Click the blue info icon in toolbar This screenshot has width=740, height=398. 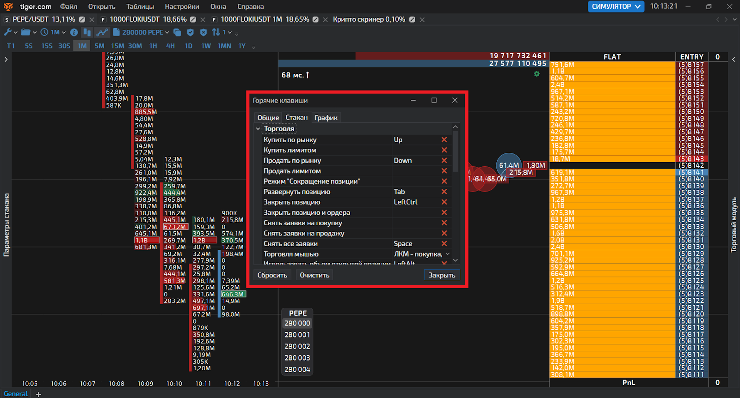click(x=74, y=32)
